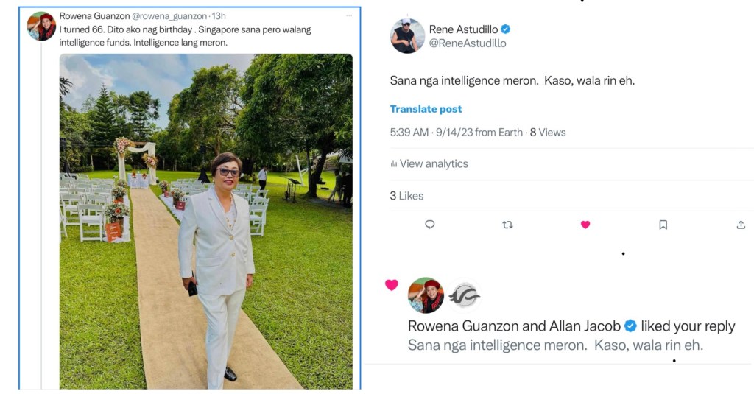Open the 'liked your reply' notification text
Image resolution: width=754 pixels, height=394 pixels.
point(688,326)
